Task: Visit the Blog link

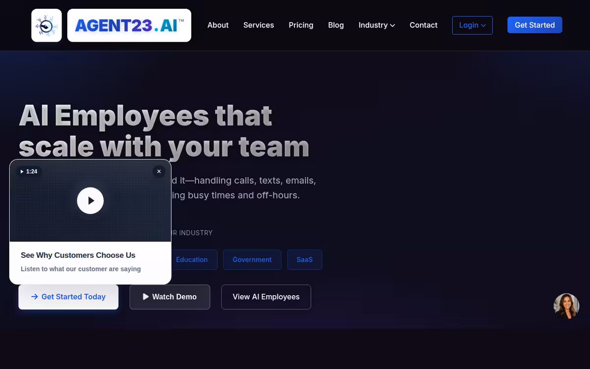Action: 336,25
